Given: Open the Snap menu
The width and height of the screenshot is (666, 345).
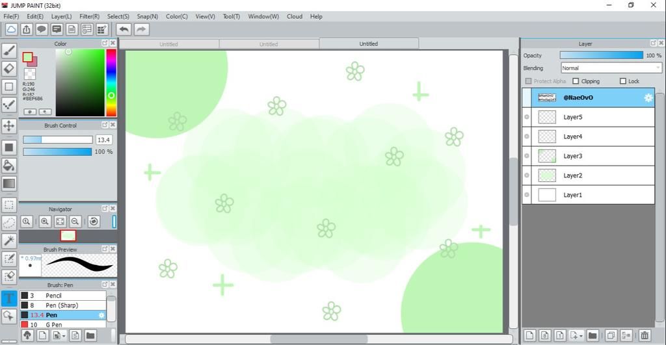Looking at the screenshot, I should (x=148, y=16).
